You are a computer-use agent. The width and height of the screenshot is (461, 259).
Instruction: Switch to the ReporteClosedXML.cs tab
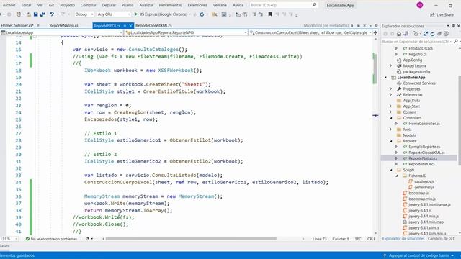tap(153, 26)
